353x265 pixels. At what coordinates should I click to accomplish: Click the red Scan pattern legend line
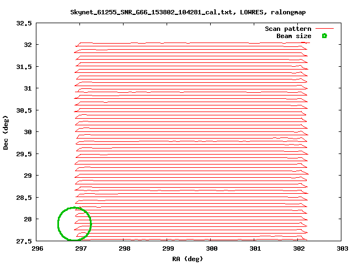[x=324, y=29]
